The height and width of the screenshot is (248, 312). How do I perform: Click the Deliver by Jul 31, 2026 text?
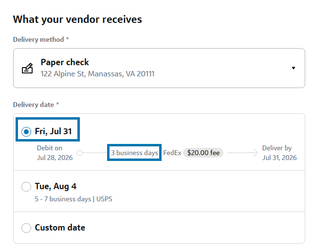tap(279, 153)
